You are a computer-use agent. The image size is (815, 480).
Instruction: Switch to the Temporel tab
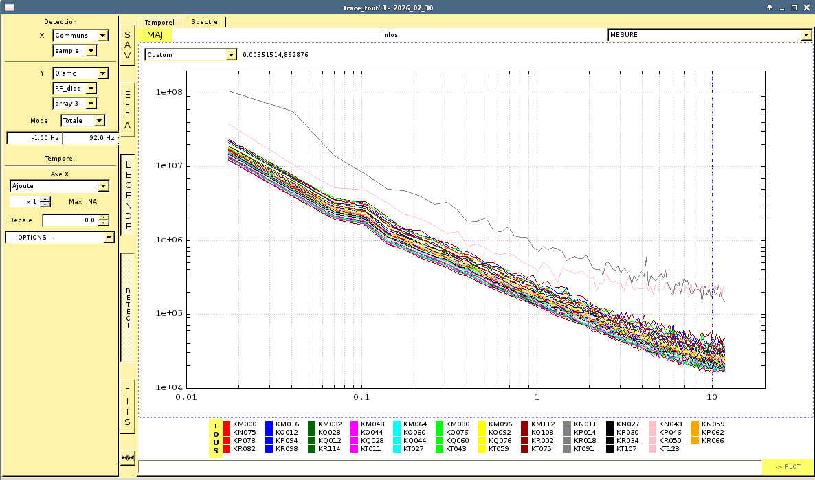(x=159, y=23)
